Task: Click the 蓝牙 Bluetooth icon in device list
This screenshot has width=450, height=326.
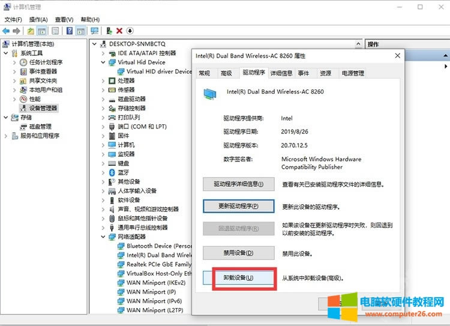Action: [x=112, y=173]
